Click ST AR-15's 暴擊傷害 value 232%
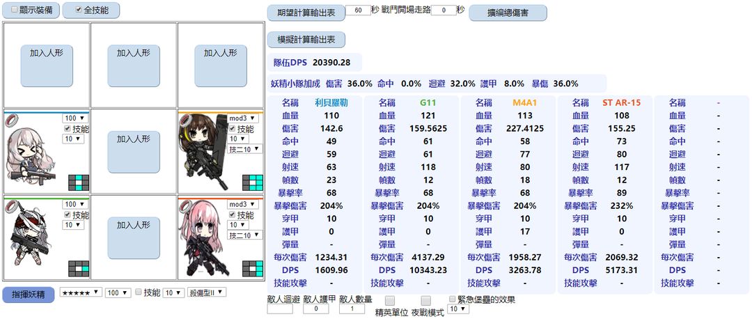 pyautogui.click(x=622, y=205)
